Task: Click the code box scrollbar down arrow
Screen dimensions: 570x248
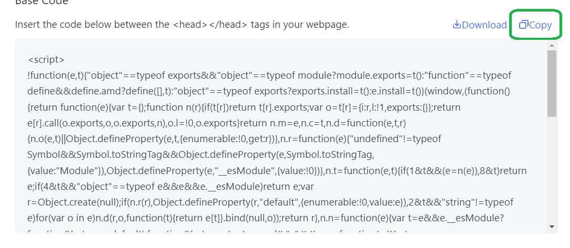Action: coord(552,226)
